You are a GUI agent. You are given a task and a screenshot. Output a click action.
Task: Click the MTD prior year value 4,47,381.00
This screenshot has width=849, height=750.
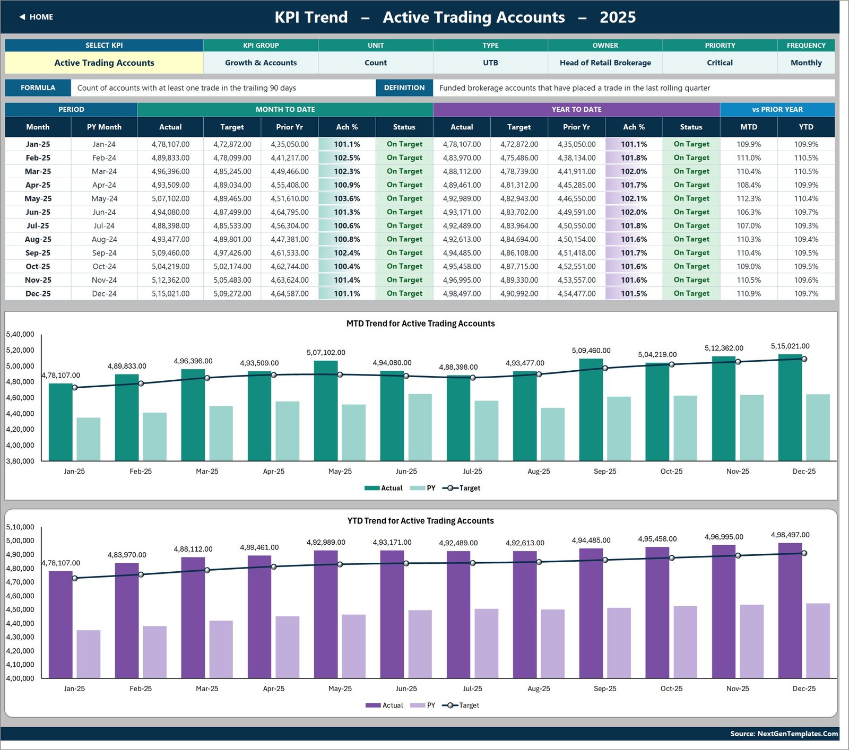pyautogui.click(x=290, y=239)
